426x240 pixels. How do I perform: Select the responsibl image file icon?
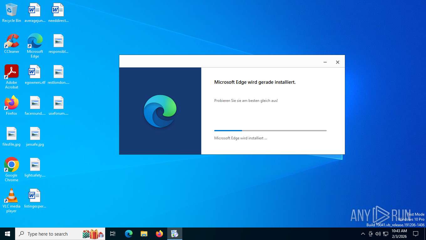(x=58, y=44)
